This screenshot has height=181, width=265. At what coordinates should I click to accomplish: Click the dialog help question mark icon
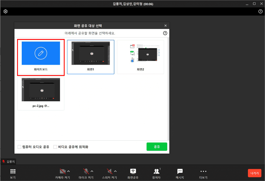(x=165, y=33)
